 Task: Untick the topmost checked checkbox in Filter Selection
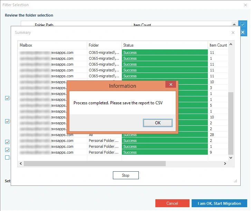(7, 98)
